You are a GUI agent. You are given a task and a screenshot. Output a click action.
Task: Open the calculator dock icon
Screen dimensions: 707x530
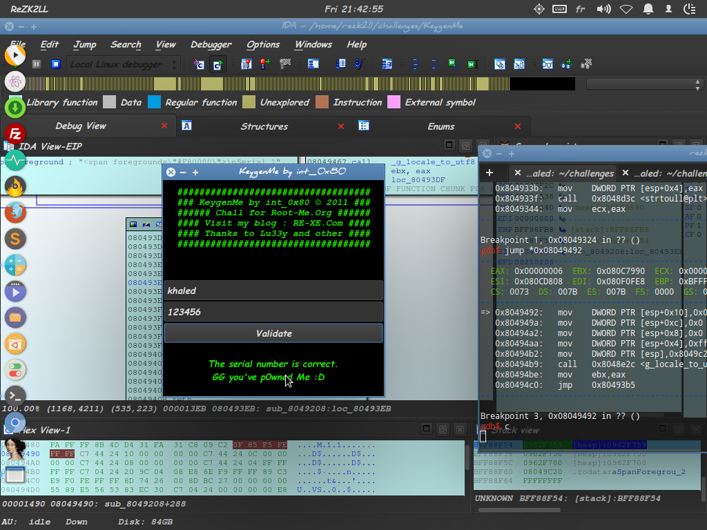pyautogui.click(x=15, y=264)
